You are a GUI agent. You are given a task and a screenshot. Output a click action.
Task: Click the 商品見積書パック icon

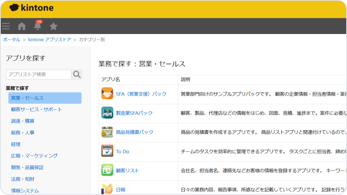pos(107,132)
